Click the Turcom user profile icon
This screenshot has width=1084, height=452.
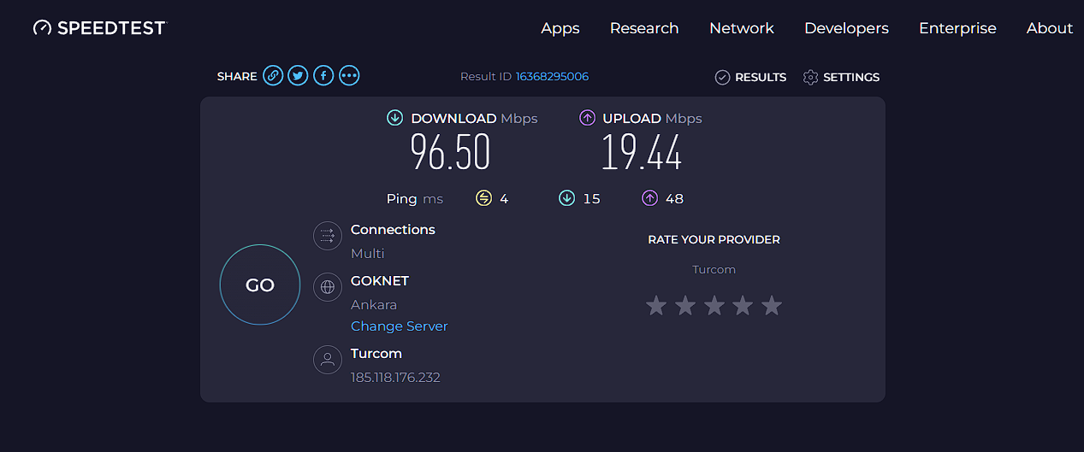327,360
